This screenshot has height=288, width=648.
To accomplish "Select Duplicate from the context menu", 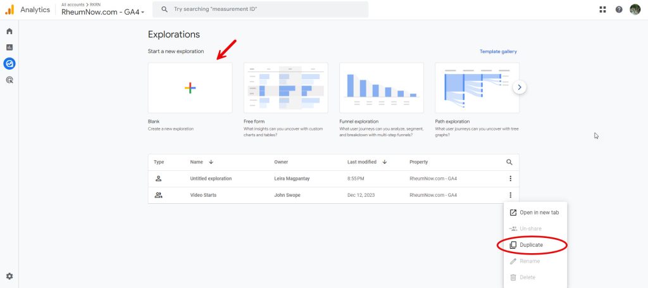I will coord(531,245).
